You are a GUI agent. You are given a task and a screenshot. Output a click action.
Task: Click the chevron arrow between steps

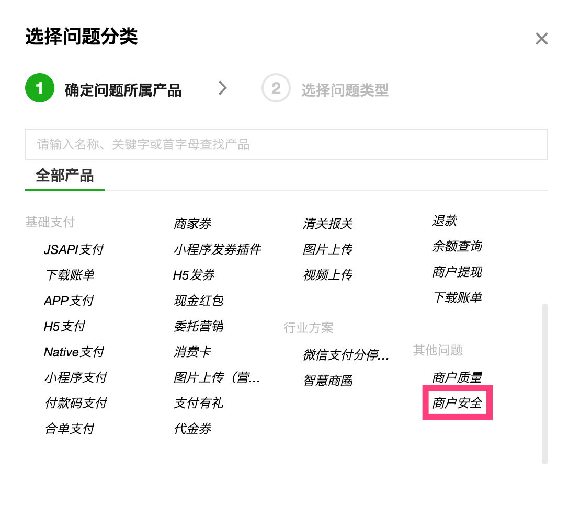coord(223,88)
